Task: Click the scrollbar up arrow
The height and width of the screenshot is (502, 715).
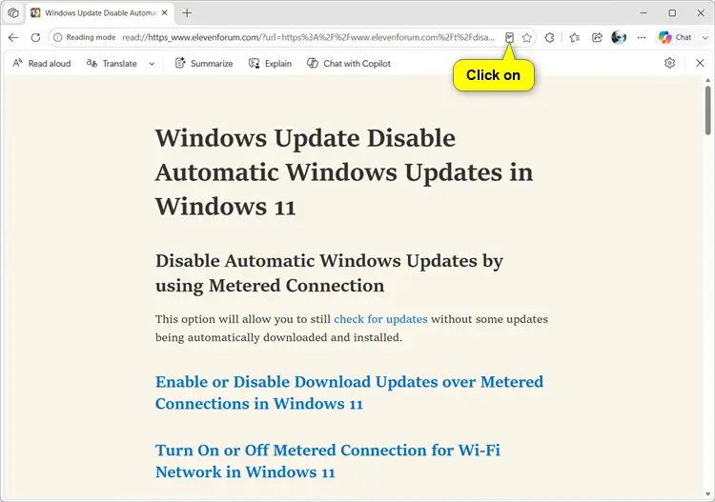Action: [707, 80]
